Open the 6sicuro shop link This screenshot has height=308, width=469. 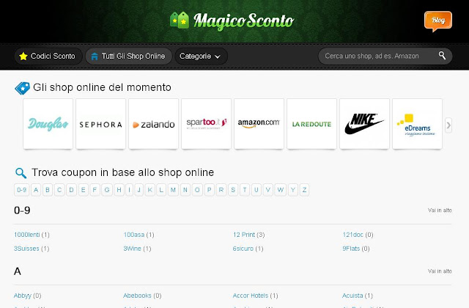(x=243, y=249)
